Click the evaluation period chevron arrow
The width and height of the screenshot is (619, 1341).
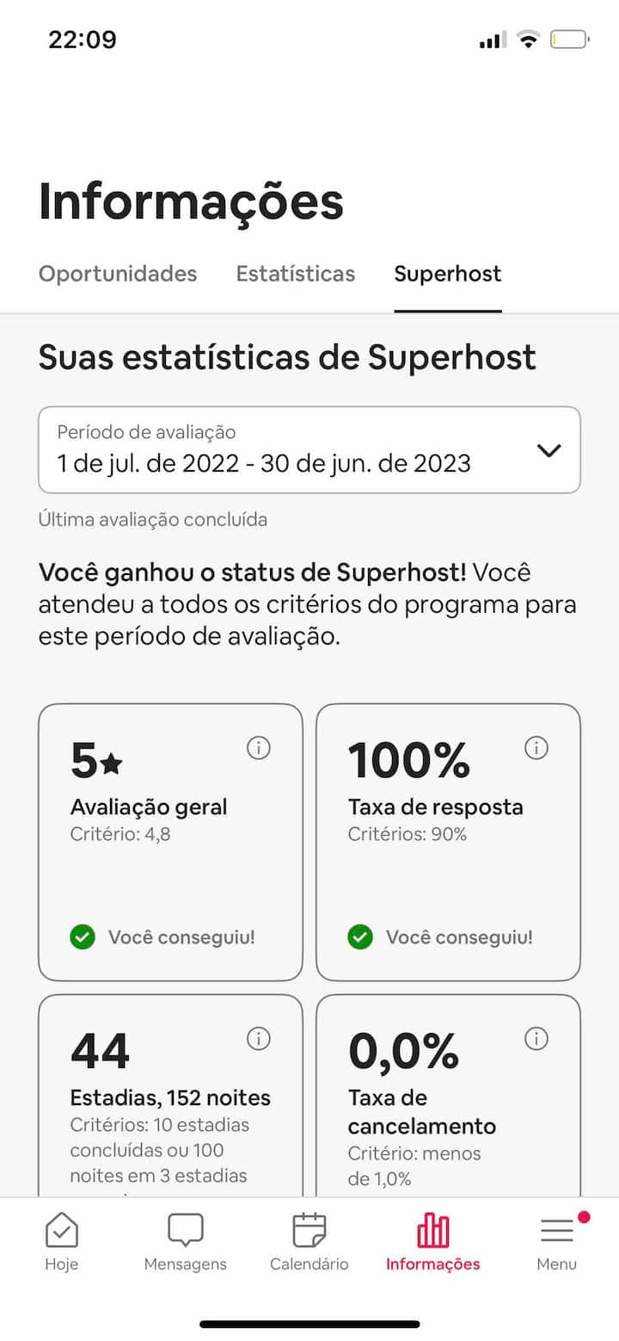point(549,450)
